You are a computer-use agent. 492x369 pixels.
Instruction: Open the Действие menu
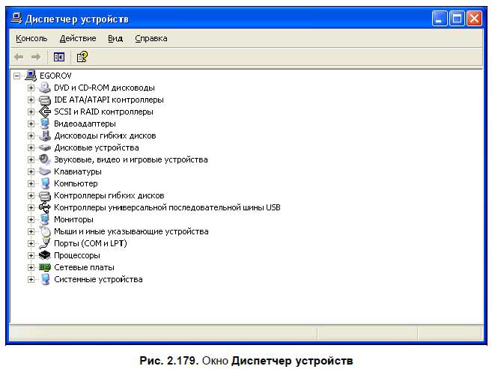pos(78,38)
